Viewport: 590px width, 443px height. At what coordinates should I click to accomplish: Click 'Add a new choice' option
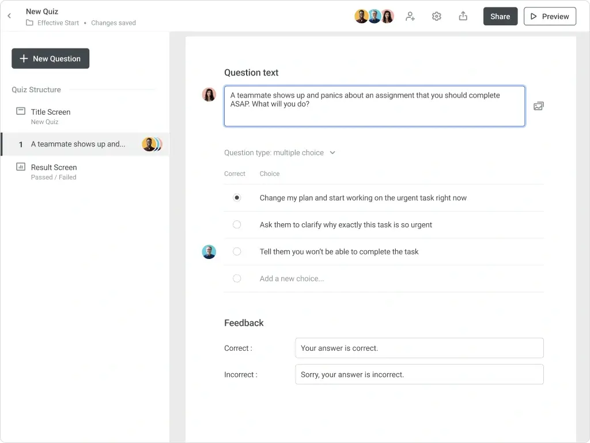[x=292, y=278]
